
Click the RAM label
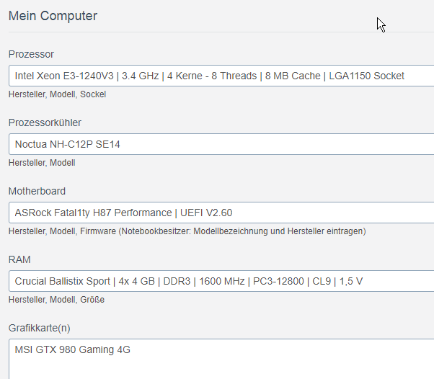[19, 259]
